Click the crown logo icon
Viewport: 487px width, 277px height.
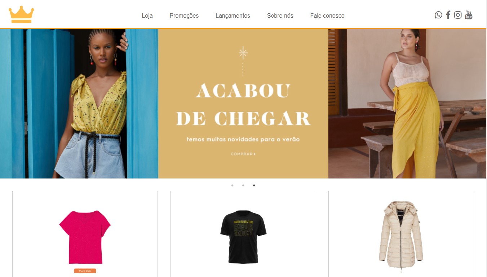21,14
